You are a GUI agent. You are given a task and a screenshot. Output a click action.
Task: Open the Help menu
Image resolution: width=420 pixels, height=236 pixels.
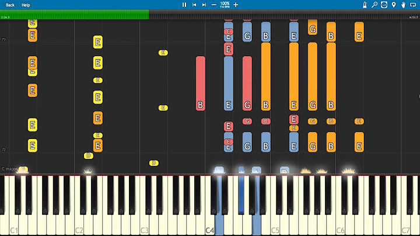pyautogui.click(x=26, y=5)
